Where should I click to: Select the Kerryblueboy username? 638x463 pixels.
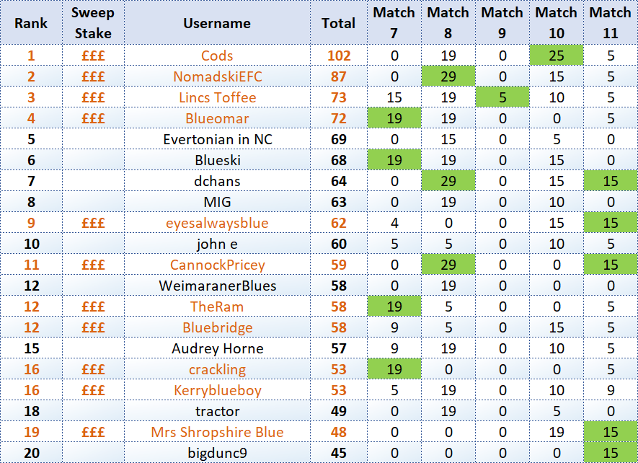[x=217, y=390]
